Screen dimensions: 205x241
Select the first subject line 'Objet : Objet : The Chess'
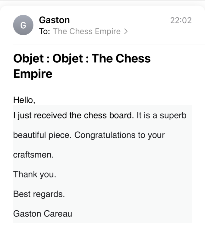point(82,58)
